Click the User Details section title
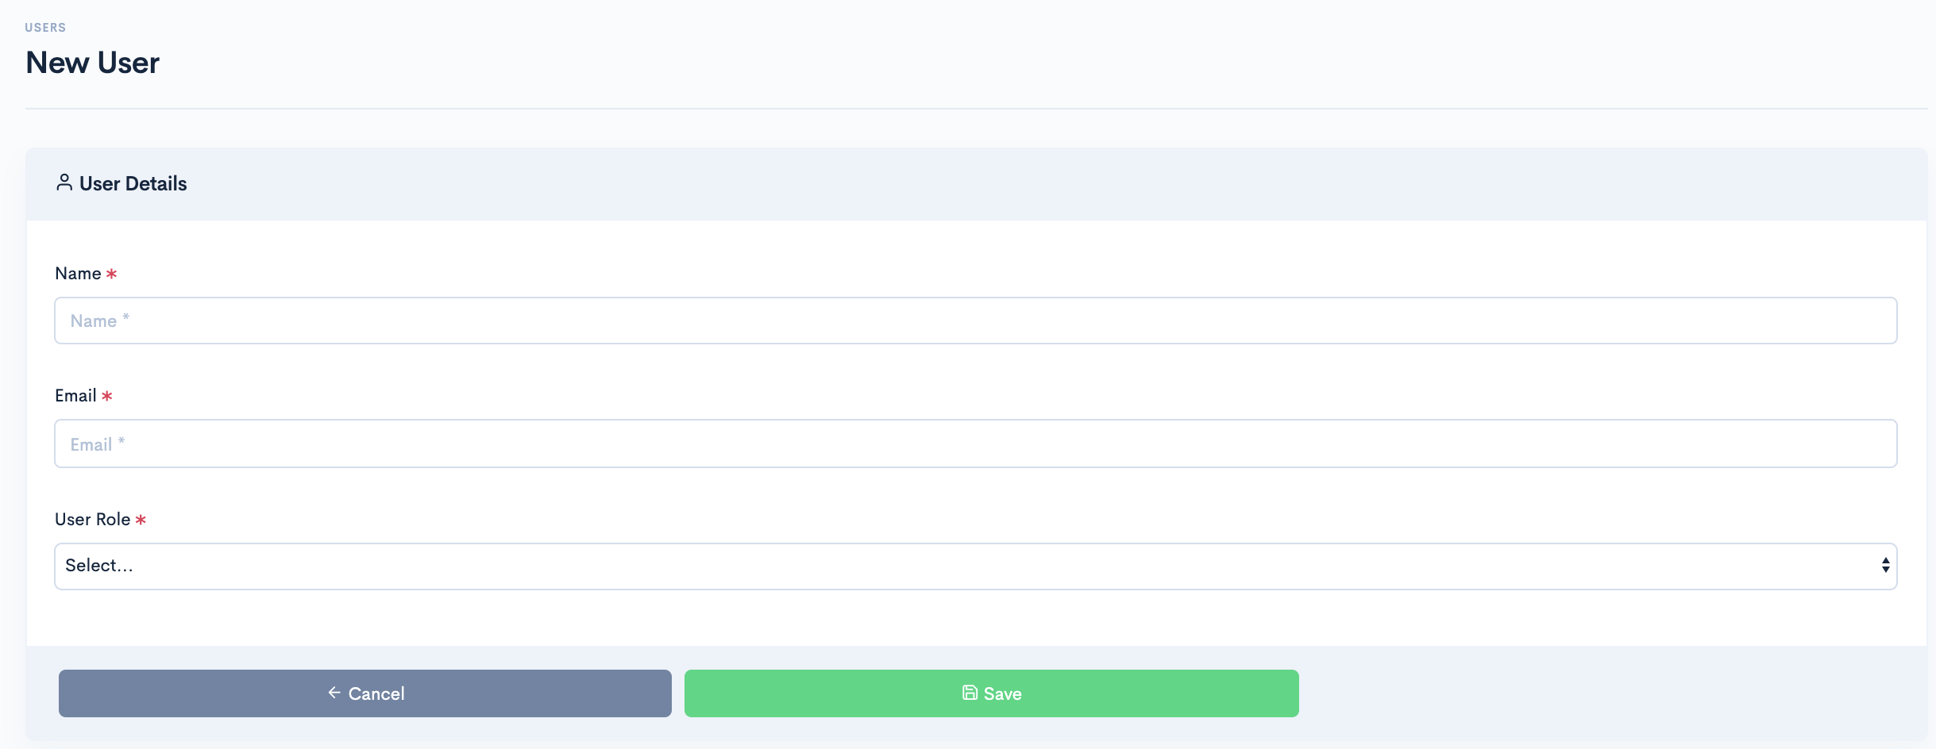The image size is (1936, 749). [x=133, y=183]
